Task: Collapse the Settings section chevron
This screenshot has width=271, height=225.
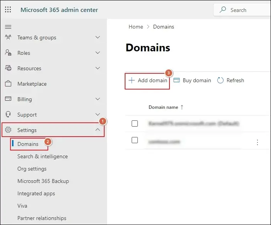Action: tap(98, 130)
